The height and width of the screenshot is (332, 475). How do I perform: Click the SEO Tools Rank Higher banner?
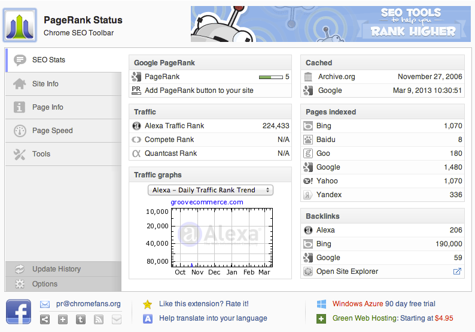coord(331,24)
